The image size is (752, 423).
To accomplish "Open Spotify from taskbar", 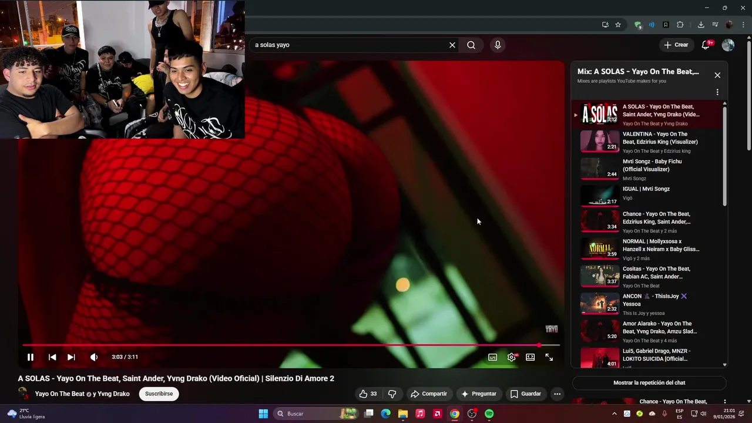I will click(489, 414).
